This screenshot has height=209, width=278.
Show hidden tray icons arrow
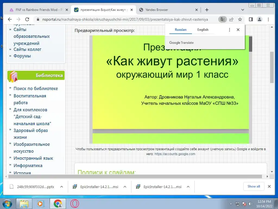tap(231, 204)
